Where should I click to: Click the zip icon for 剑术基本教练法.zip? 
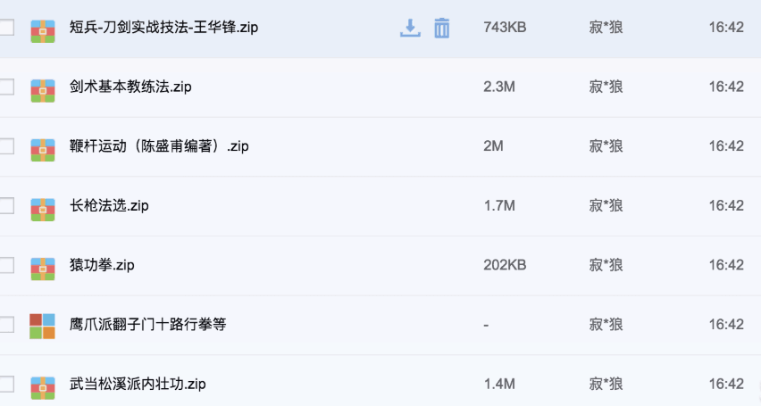click(43, 90)
